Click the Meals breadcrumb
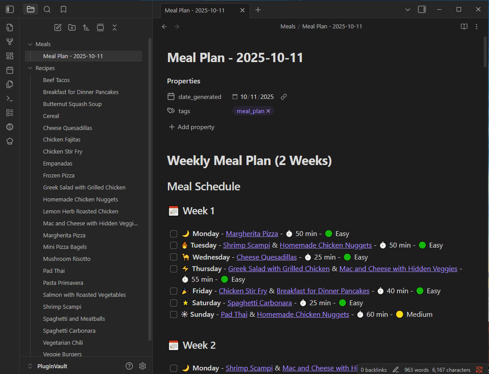Viewport: 489px width, 374px height. (287, 27)
